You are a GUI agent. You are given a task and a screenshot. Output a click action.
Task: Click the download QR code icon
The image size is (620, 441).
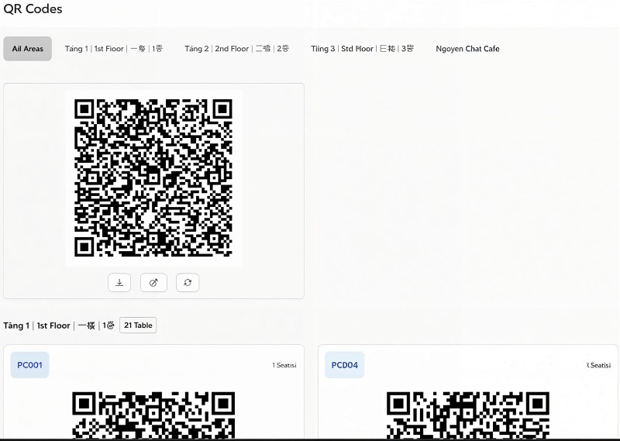pos(119,283)
